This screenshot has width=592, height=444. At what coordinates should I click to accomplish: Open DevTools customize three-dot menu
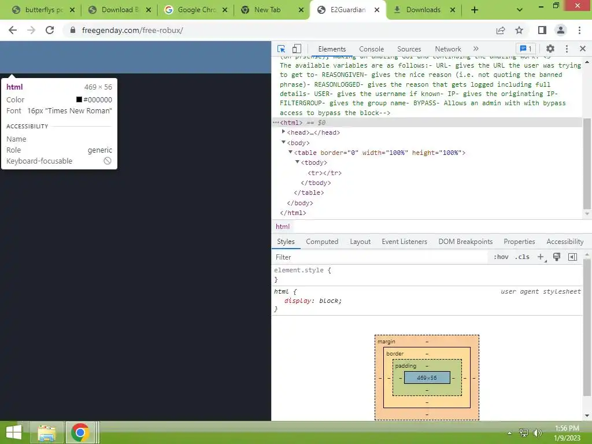point(567,49)
